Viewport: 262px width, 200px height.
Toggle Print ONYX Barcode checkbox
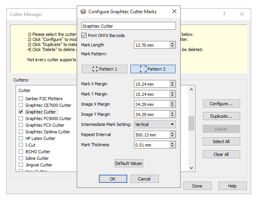(84, 35)
